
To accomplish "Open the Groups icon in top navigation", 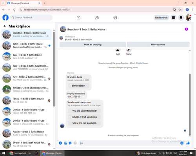I will [x=115, y=18].
